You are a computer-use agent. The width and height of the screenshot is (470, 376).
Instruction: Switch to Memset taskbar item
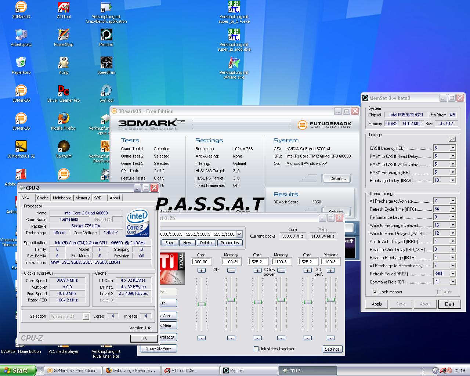[x=249, y=370]
